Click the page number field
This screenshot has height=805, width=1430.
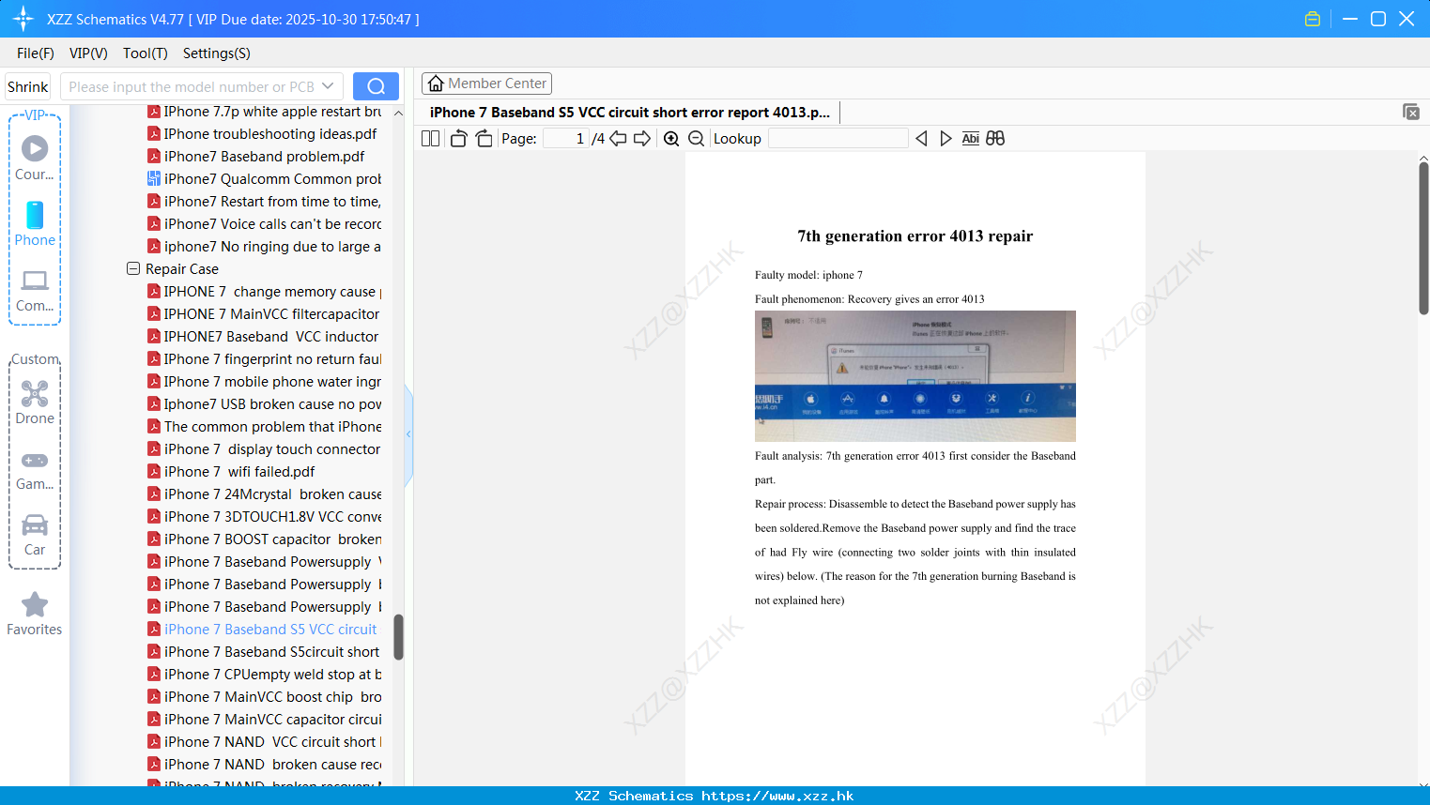[566, 138]
